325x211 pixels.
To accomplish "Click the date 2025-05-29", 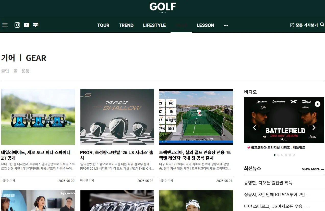I will tap(66, 181).
